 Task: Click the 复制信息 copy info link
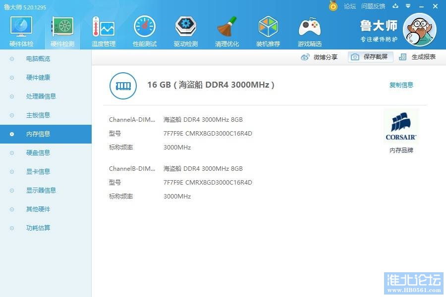(x=401, y=85)
